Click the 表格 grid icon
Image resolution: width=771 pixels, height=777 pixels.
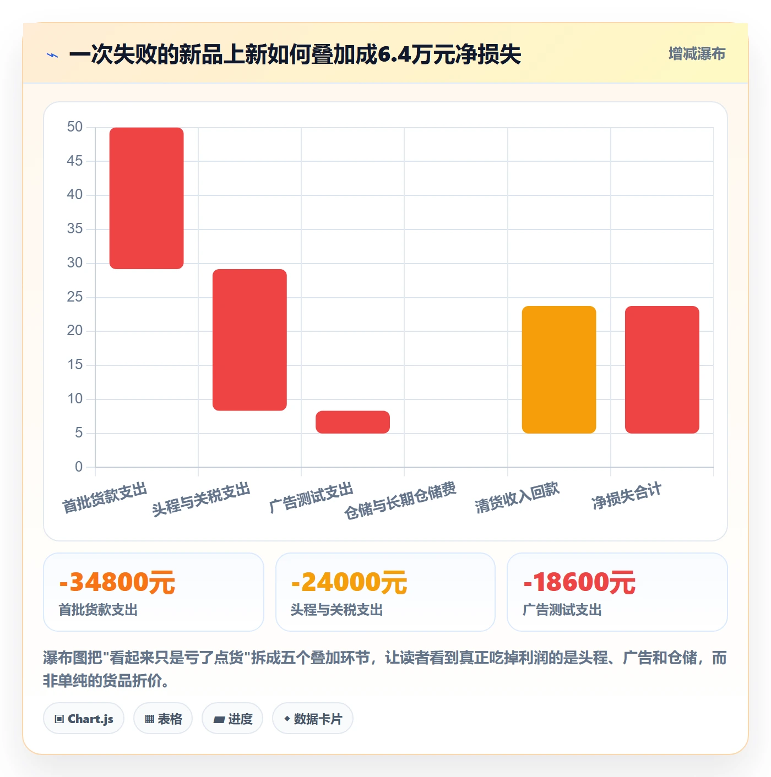149,719
